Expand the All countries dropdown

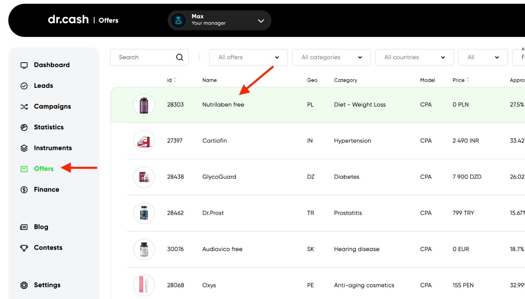tap(414, 57)
